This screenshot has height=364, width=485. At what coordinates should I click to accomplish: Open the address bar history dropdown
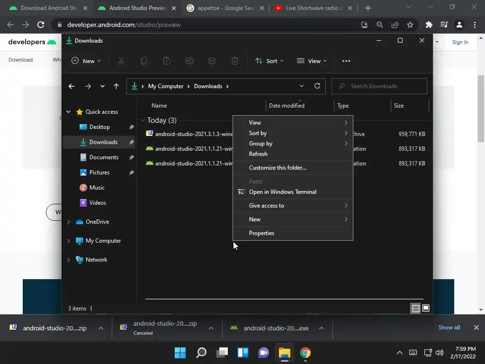tap(302, 86)
